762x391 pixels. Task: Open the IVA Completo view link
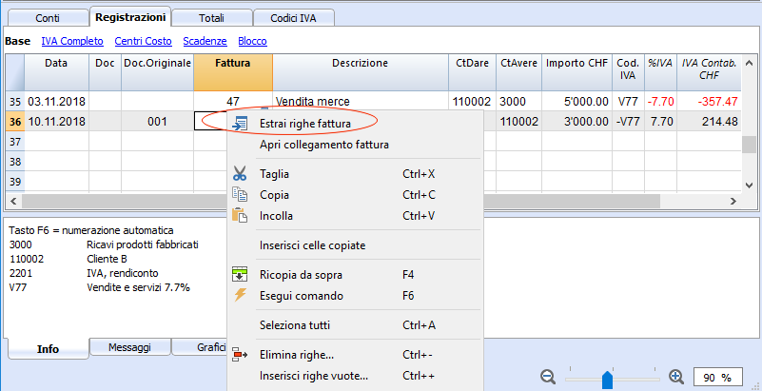(x=72, y=41)
